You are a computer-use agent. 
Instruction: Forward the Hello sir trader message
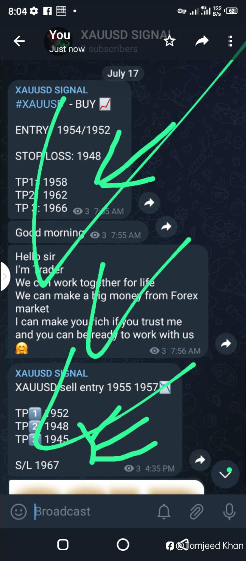(x=226, y=344)
